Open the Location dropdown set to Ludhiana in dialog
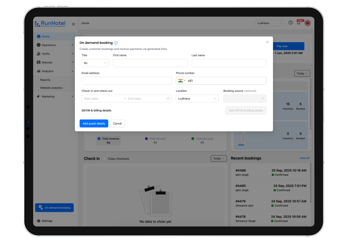348x244 pixels. coord(197,99)
